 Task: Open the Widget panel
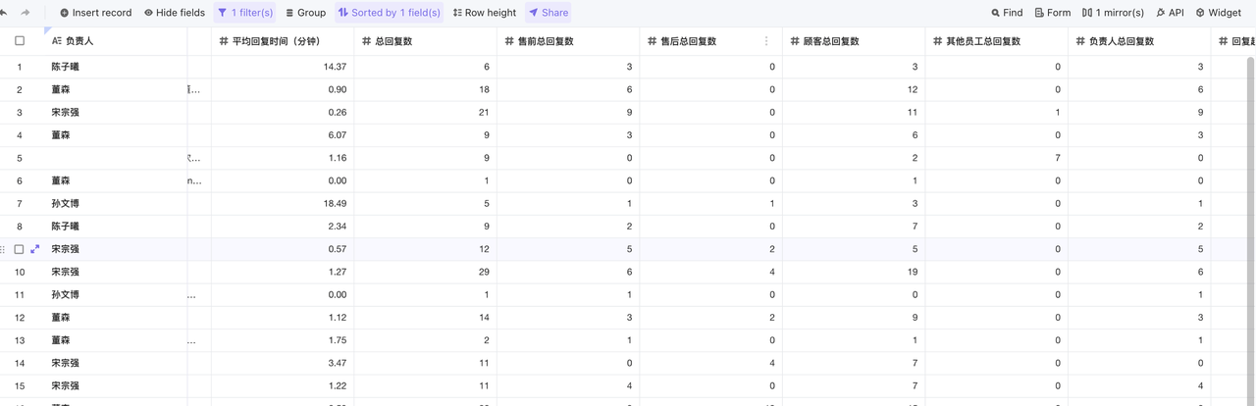pyautogui.click(x=1218, y=13)
